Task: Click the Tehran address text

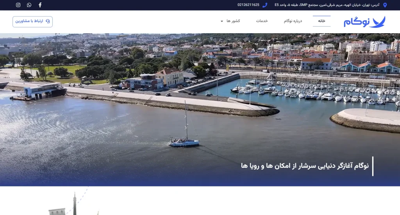Action: pyautogui.click(x=327, y=5)
